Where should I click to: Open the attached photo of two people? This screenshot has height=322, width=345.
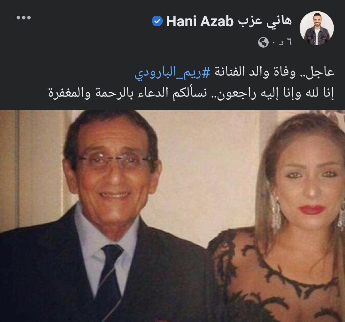(x=172, y=216)
